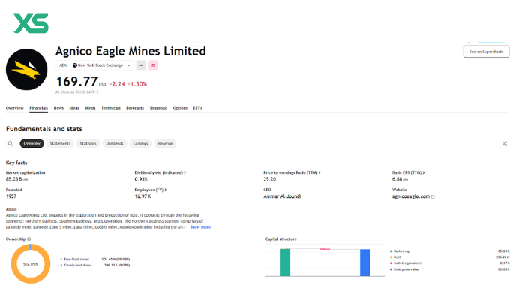Open the Seasonals tab

click(158, 108)
